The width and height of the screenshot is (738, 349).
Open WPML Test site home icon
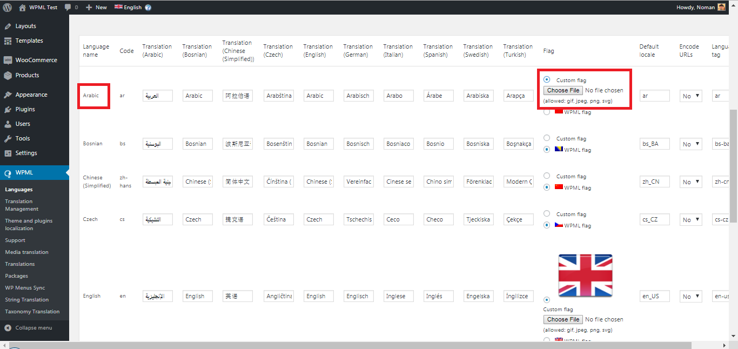(22, 8)
